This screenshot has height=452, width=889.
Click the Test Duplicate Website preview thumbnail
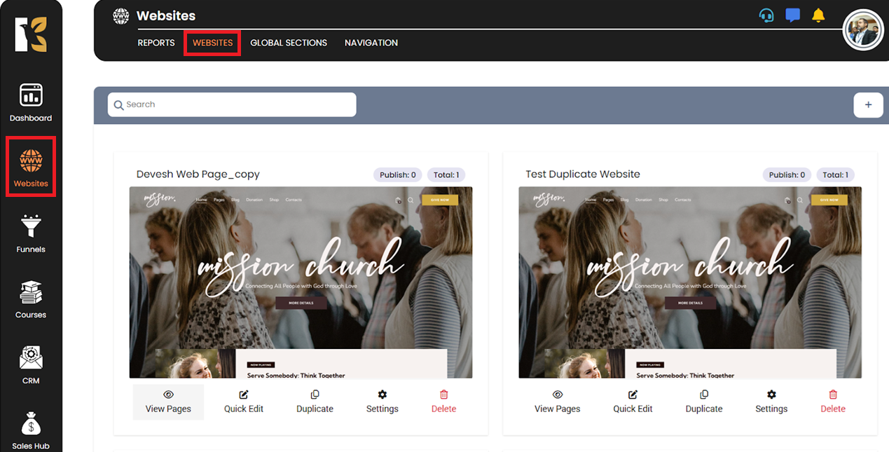[689, 282]
